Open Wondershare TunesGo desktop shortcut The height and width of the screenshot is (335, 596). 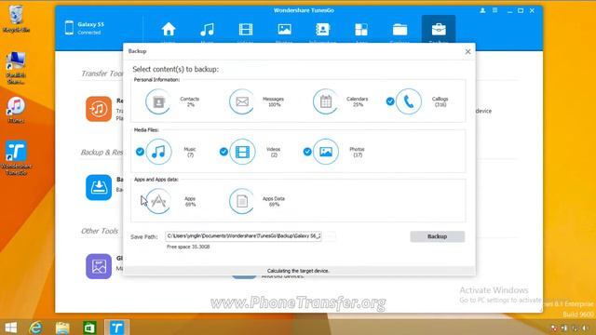click(x=16, y=158)
